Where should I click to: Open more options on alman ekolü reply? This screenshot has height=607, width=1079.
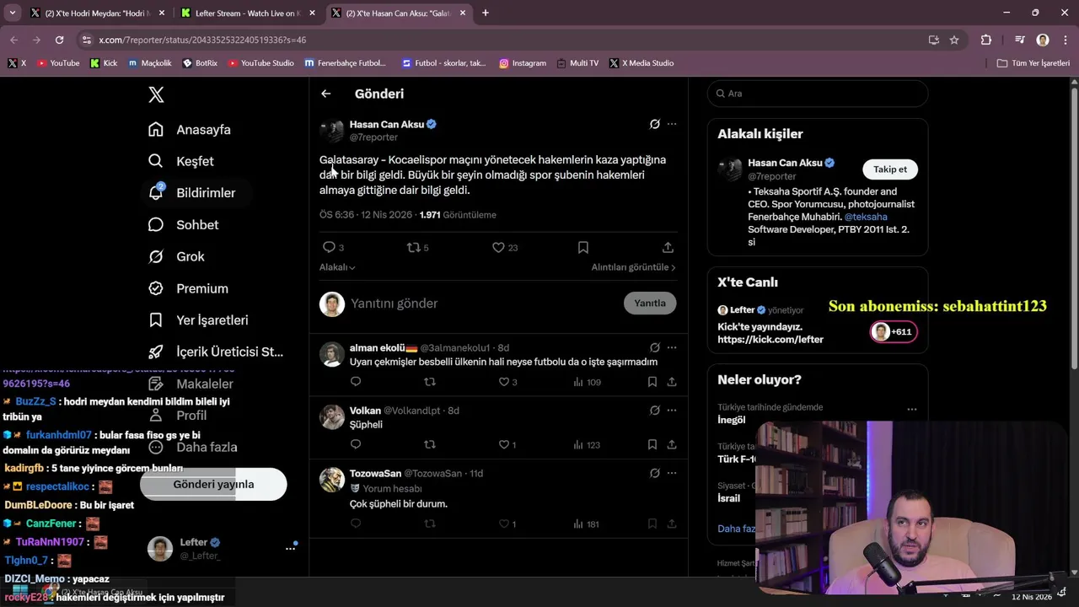pyautogui.click(x=672, y=347)
